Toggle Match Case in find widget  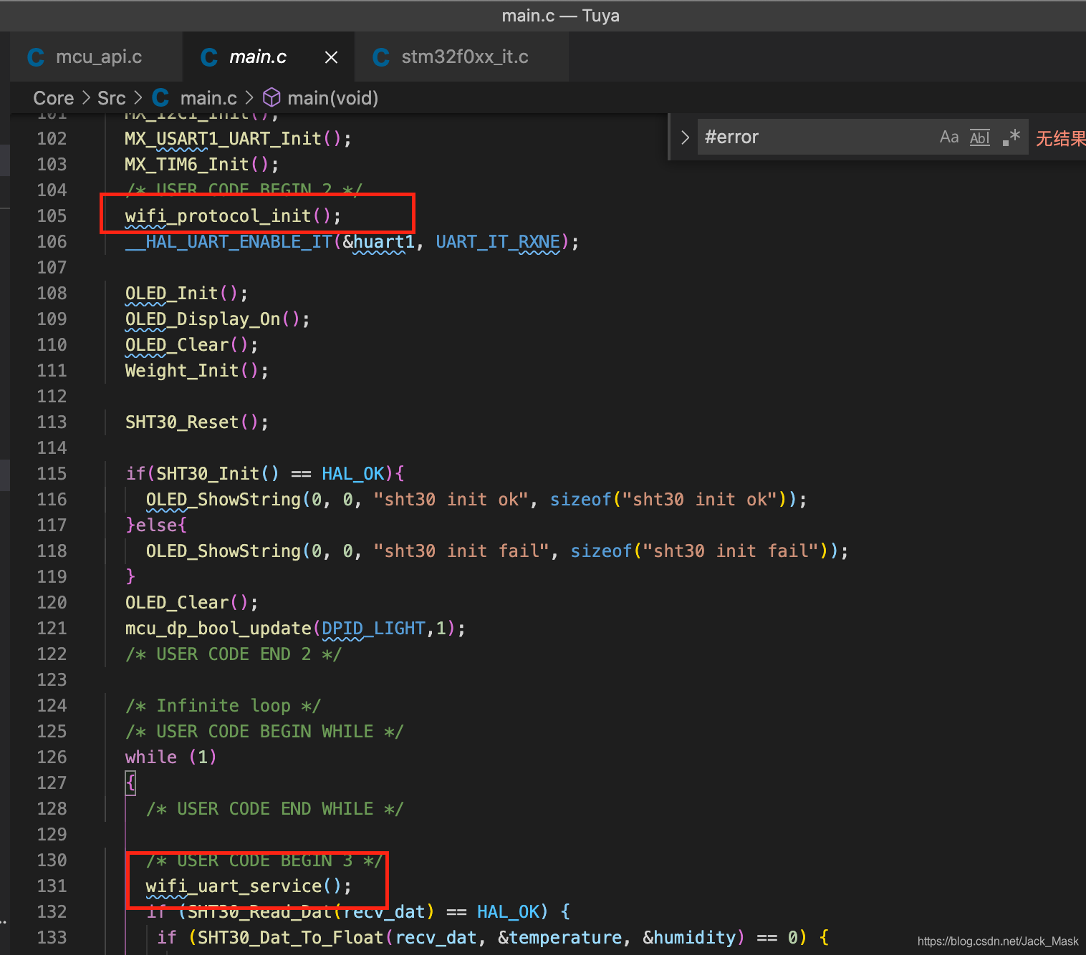click(949, 137)
